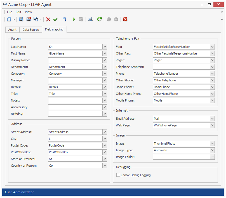The height and width of the screenshot is (198, 226).
Task: Click into the Anniversary combo field
Action: coord(75,107)
